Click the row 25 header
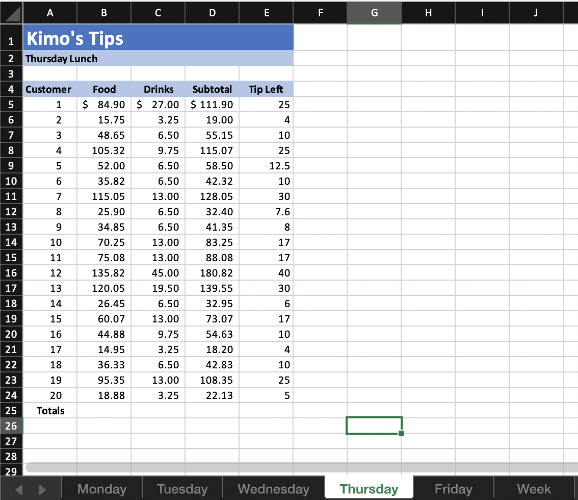This screenshot has height=500, width=578. (x=11, y=410)
